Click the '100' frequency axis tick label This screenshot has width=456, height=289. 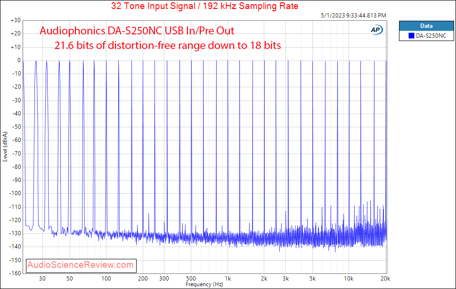pyautogui.click(x=106, y=279)
